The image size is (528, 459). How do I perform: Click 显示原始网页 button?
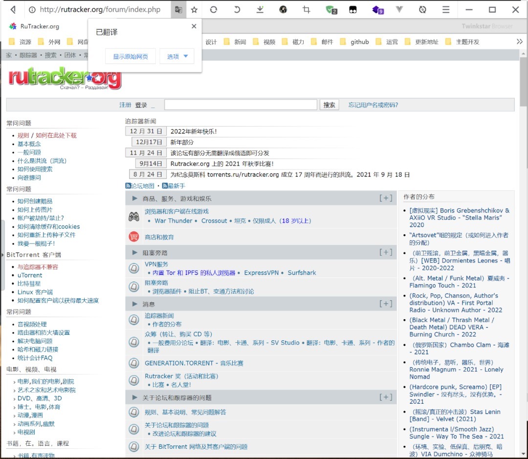coord(131,56)
